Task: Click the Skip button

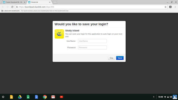Action: pyautogui.click(x=111, y=58)
